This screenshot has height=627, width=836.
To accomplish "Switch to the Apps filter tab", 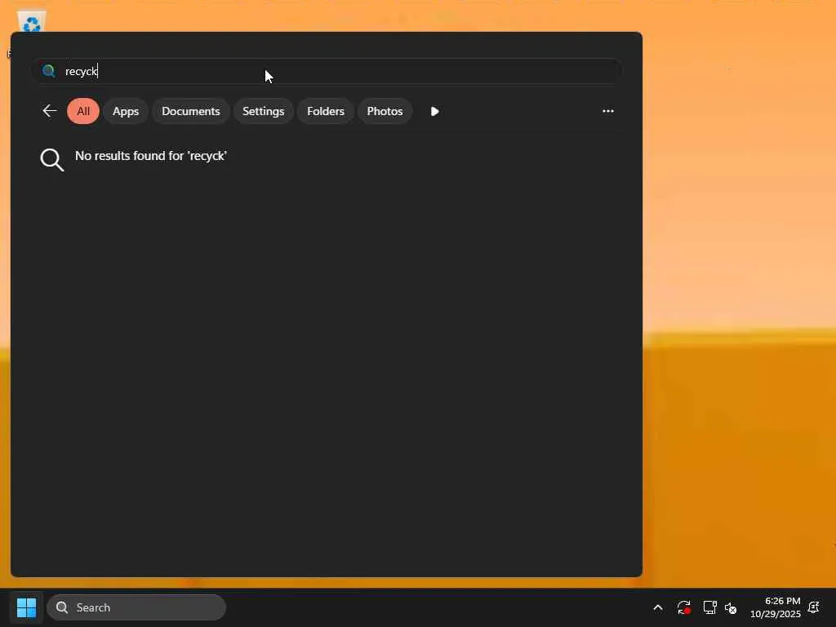I will click(x=126, y=111).
